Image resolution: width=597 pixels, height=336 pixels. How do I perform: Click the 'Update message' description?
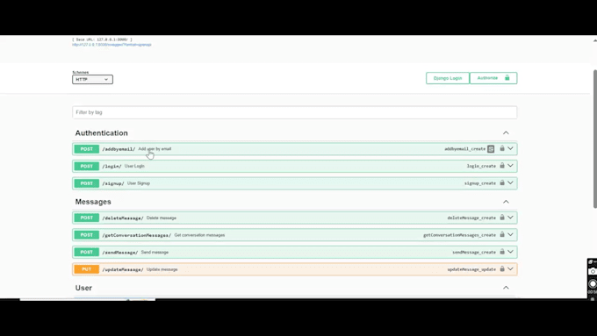(162, 269)
